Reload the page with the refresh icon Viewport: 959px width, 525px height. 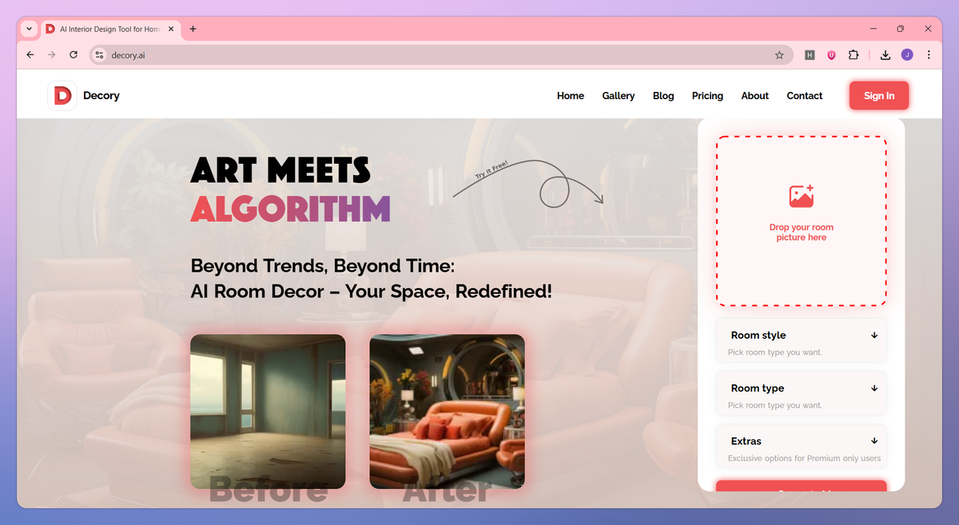click(74, 55)
